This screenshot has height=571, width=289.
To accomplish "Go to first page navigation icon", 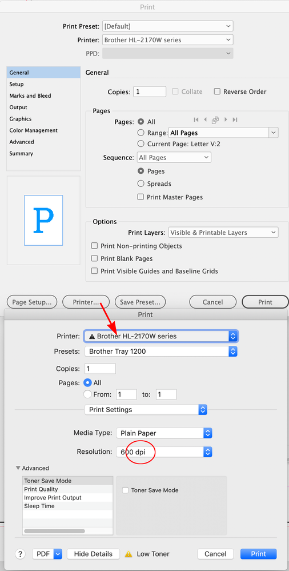I will pos(196,119).
